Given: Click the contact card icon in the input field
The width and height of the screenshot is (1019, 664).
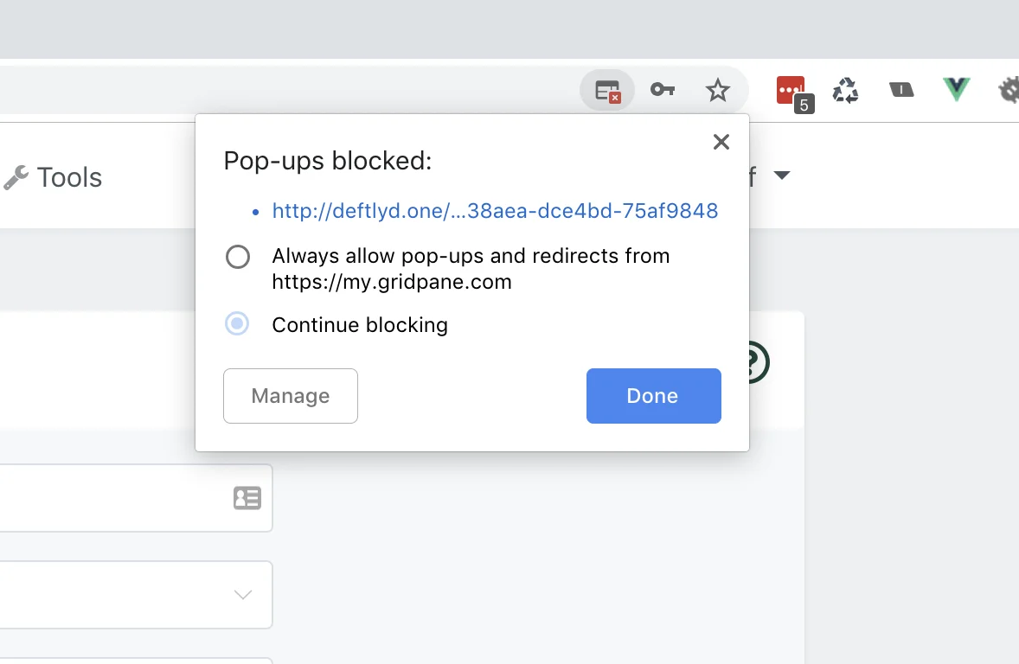Looking at the screenshot, I should (x=247, y=498).
